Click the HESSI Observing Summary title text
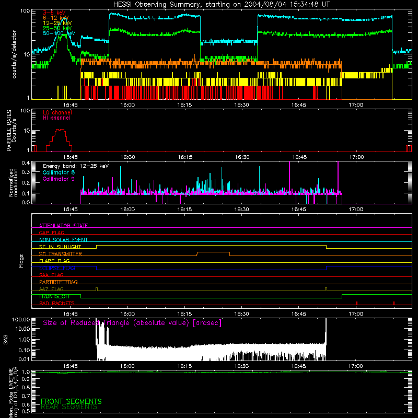This screenshot has width=418, height=418. pyautogui.click(x=221, y=5)
